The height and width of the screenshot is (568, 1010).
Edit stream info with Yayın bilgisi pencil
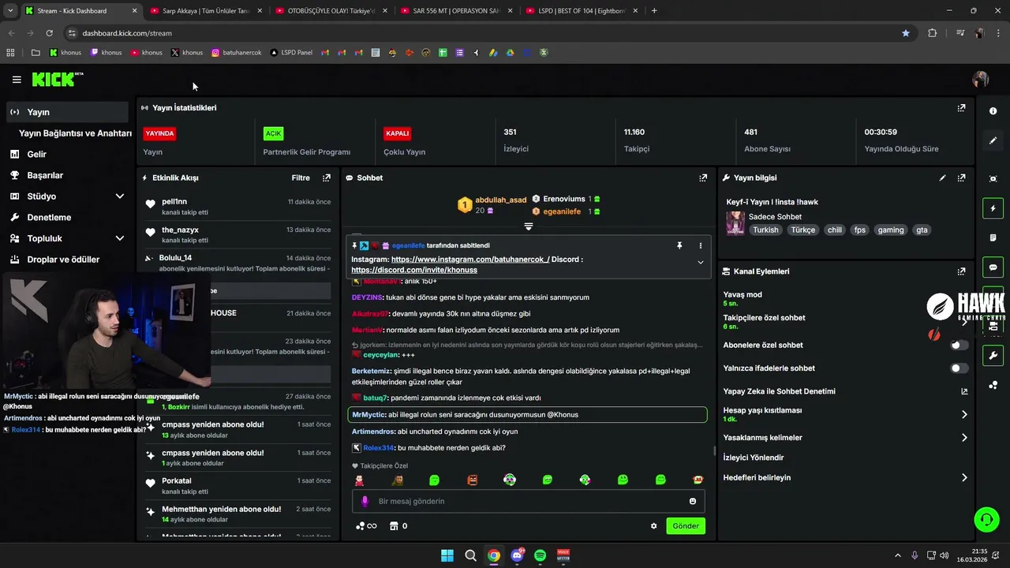pos(942,178)
